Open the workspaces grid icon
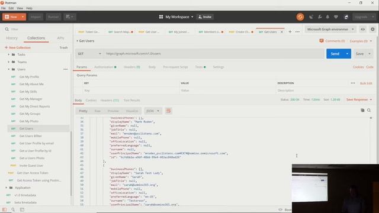 click(161, 17)
